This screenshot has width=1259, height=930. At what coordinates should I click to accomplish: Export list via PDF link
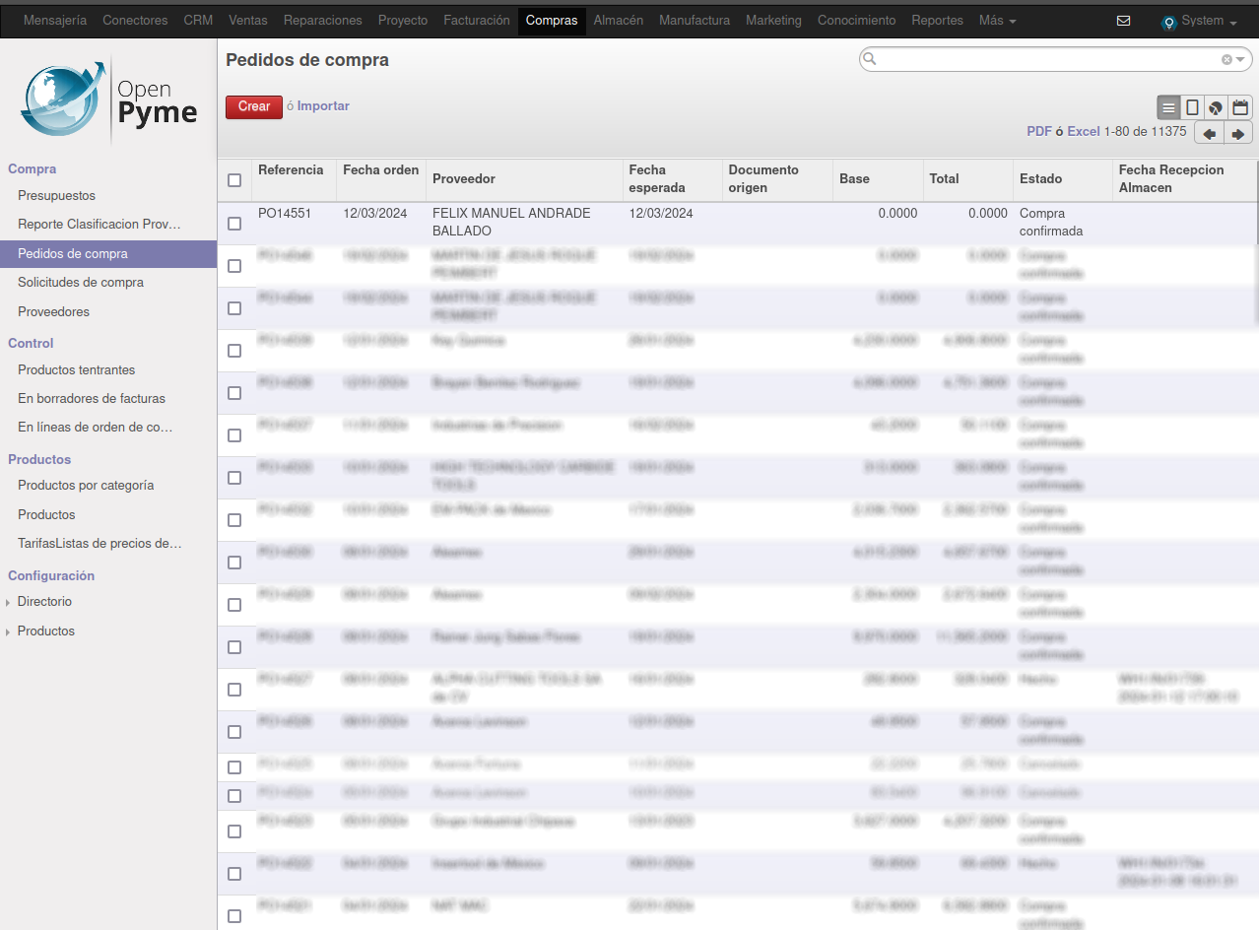click(x=1039, y=131)
